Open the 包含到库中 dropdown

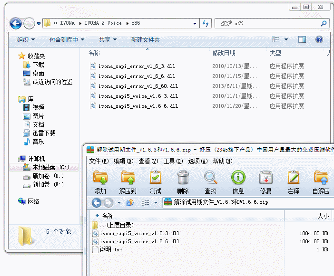coord(67,39)
